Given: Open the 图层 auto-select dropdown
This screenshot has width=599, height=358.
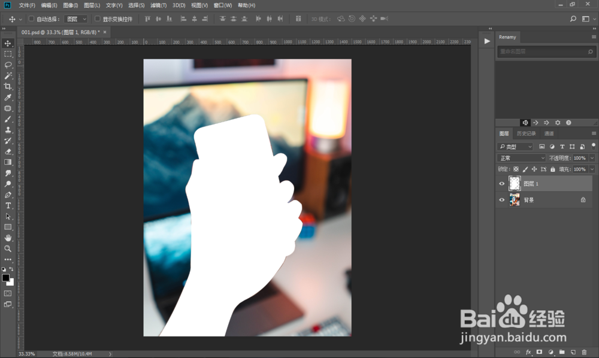Looking at the screenshot, I should [x=76, y=19].
